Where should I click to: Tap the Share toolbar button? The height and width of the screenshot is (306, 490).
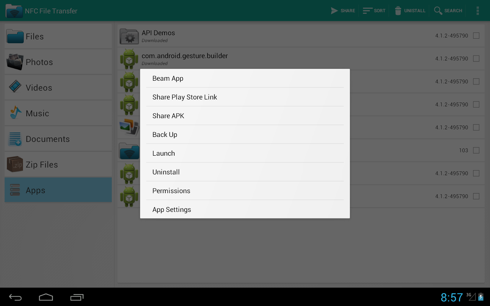pos(343,11)
